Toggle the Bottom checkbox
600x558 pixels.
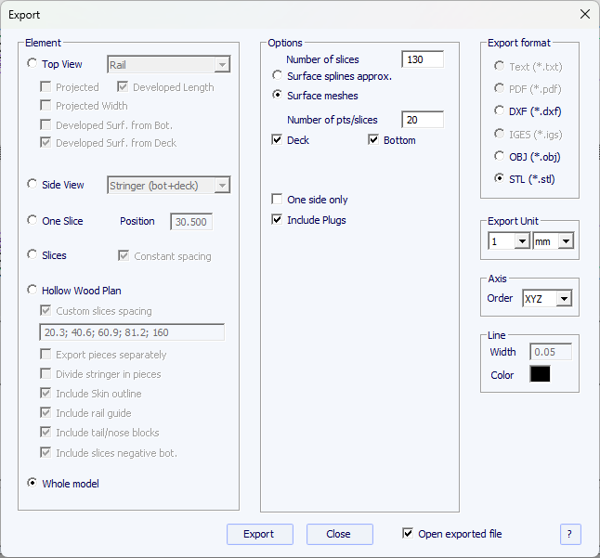click(x=373, y=140)
